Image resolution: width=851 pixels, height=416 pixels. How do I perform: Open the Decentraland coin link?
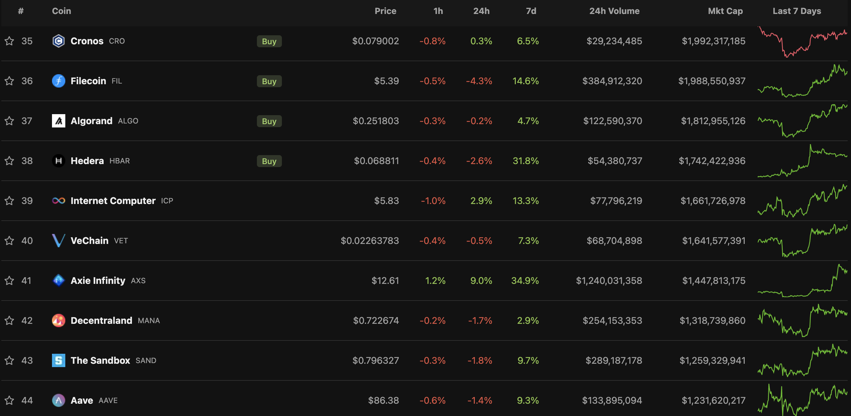pos(101,320)
